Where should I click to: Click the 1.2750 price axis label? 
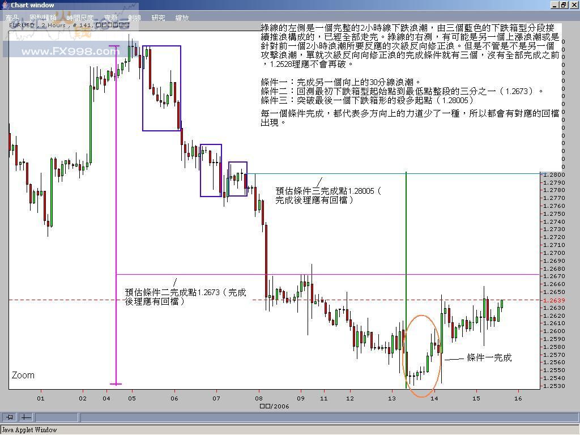[554, 214]
